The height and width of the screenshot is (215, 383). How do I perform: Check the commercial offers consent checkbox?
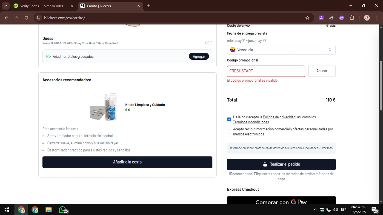click(229, 132)
